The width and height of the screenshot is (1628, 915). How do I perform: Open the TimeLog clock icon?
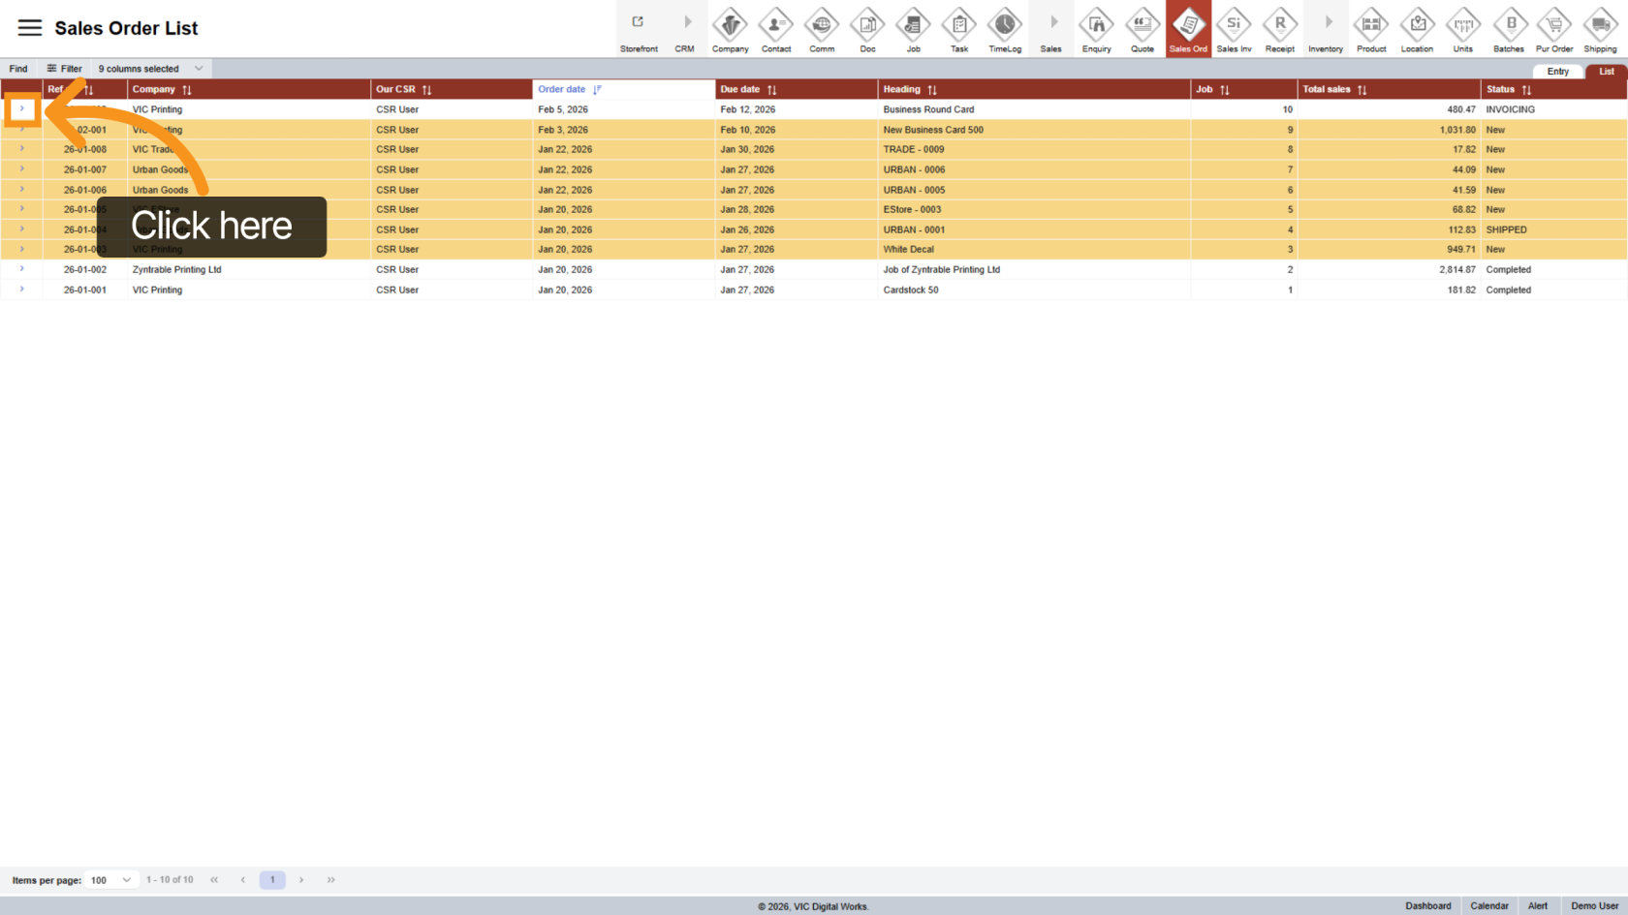coord(1004,29)
